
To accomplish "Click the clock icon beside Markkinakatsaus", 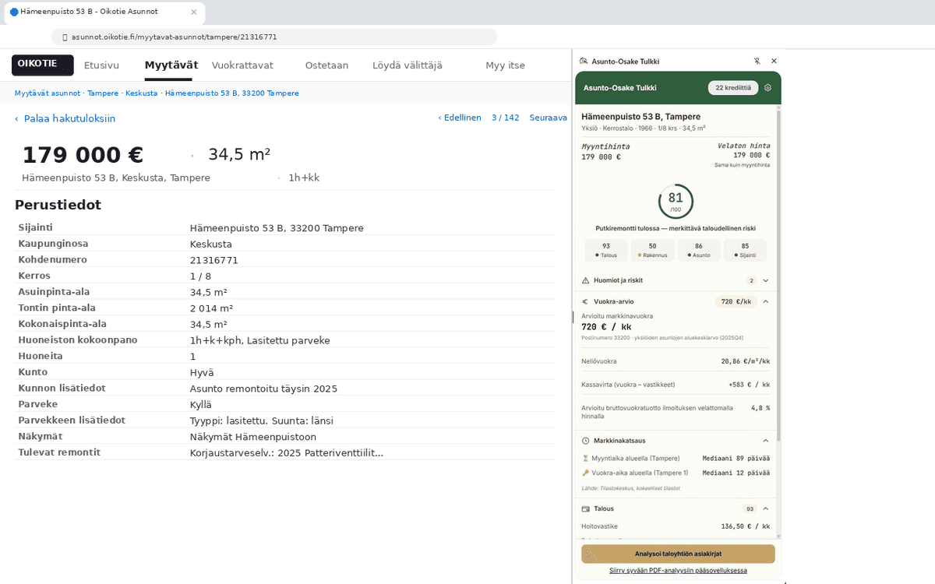I will tap(586, 441).
